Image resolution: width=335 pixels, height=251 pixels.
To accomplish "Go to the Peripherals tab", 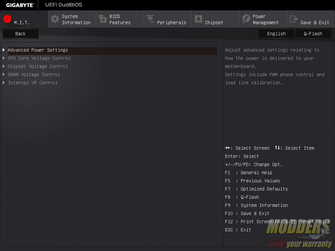I will [167, 19].
